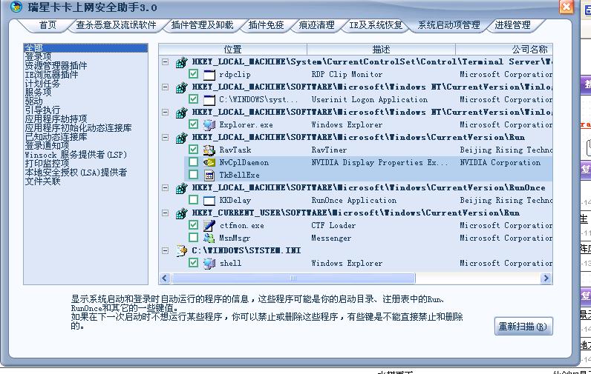
Task: Collapse the HKLM CurrentVersion\RunOnce group
Action: tap(165, 187)
